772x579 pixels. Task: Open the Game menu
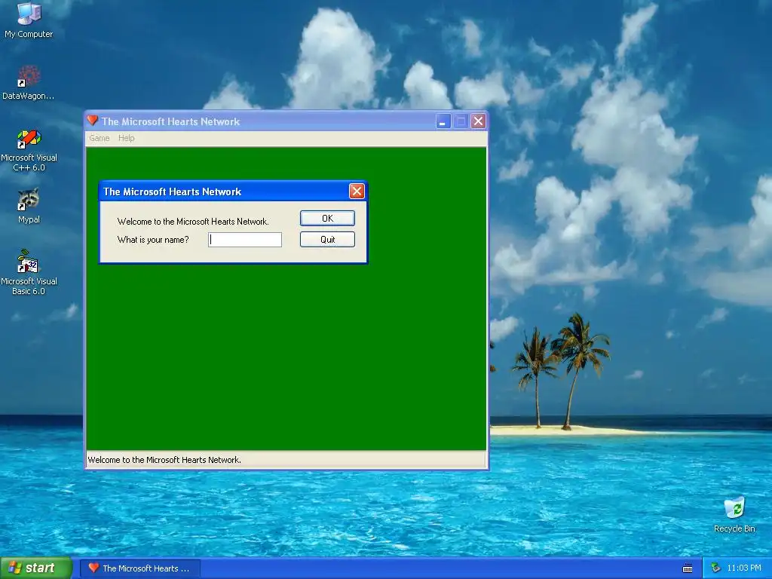click(99, 138)
